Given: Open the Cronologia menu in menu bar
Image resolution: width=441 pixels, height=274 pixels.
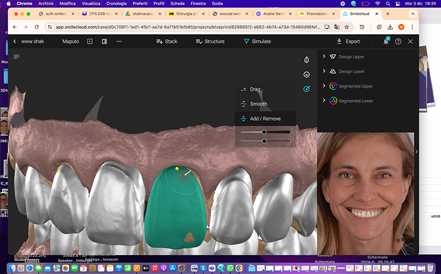Looking at the screenshot, I should [x=116, y=3].
